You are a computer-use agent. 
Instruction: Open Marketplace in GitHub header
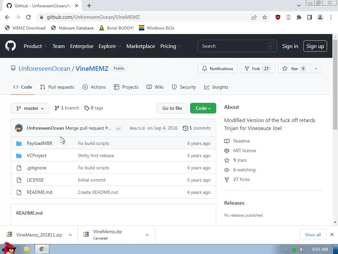pyautogui.click(x=141, y=46)
